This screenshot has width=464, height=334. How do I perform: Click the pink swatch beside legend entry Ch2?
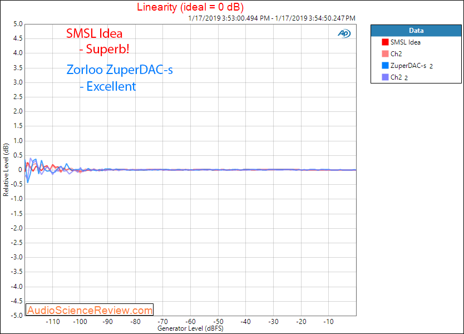point(385,54)
